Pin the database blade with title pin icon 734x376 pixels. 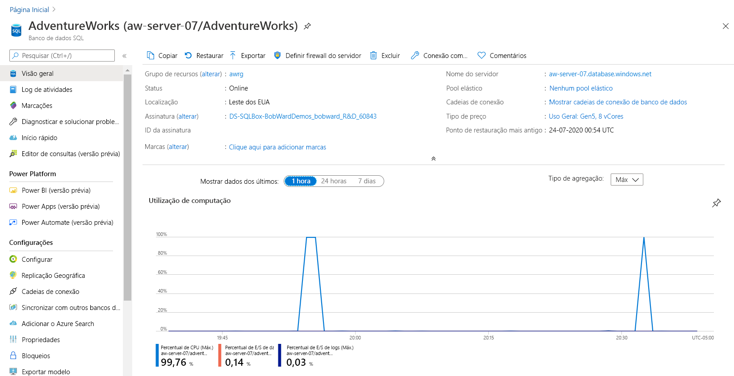(307, 26)
